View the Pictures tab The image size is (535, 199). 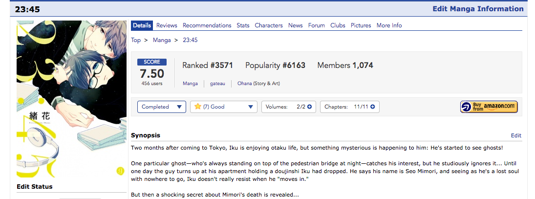[x=361, y=25]
